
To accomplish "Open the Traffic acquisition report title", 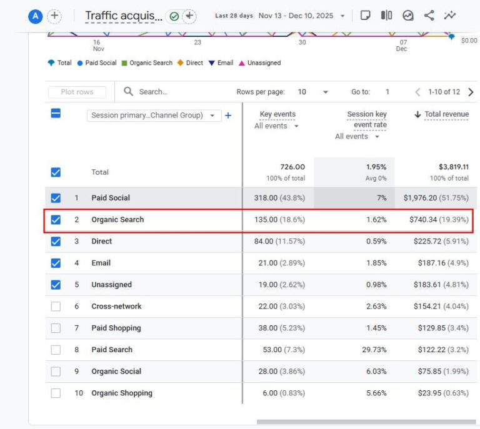I will tap(123, 16).
